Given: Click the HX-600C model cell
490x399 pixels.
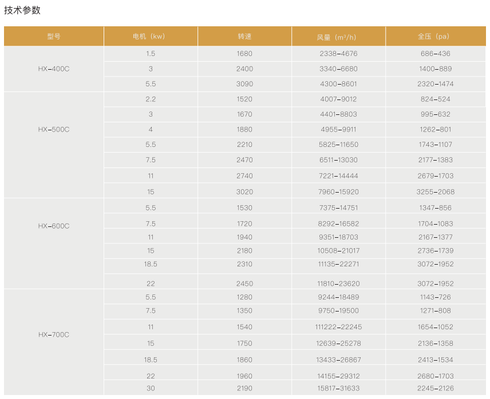Looking at the screenshot, I should [x=54, y=226].
